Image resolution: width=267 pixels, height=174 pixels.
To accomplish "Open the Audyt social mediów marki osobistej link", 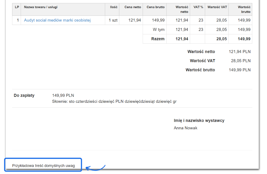I will 57,20.
